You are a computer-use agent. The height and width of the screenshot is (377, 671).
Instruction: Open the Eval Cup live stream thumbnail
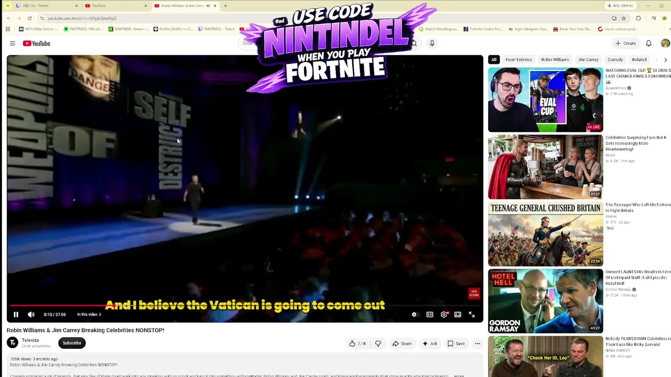(x=545, y=99)
